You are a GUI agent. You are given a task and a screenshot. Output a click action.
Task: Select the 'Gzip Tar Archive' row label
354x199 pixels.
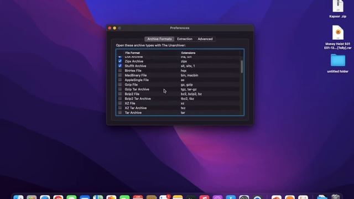[137, 90]
